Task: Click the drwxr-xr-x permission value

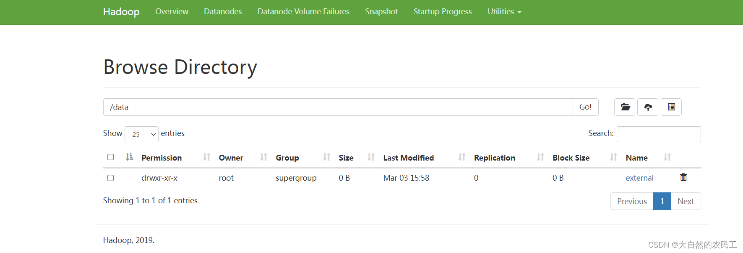Action: pyautogui.click(x=159, y=178)
